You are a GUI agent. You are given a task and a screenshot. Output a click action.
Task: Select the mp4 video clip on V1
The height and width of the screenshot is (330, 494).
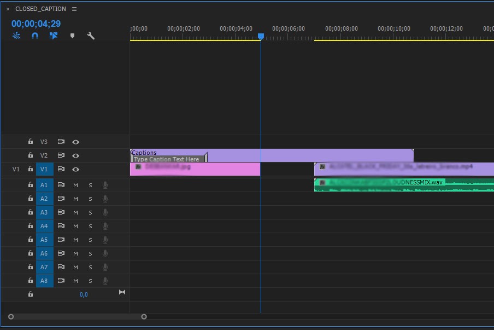pos(404,169)
